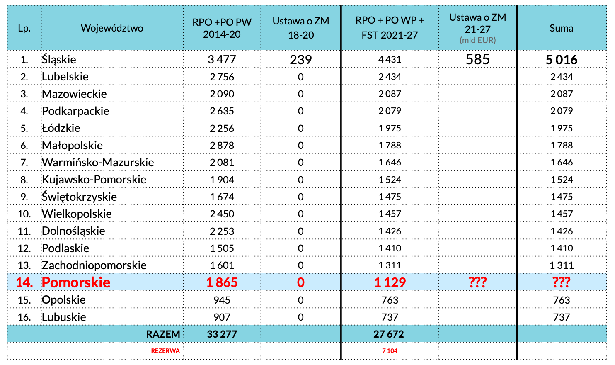Click the Suma value 763 for Opolskie
This screenshot has height=365, width=615.
coord(562,300)
